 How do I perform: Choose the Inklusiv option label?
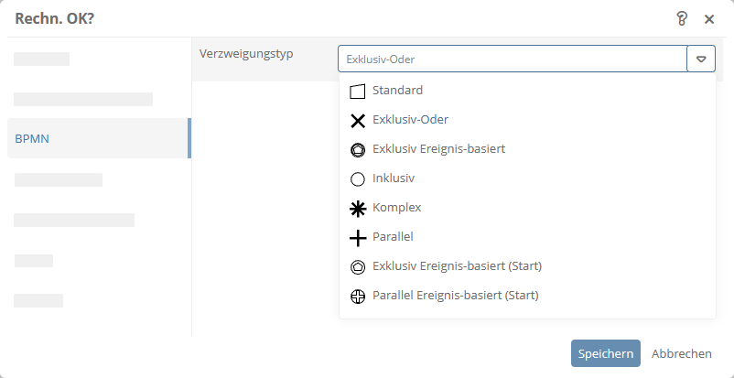(394, 178)
